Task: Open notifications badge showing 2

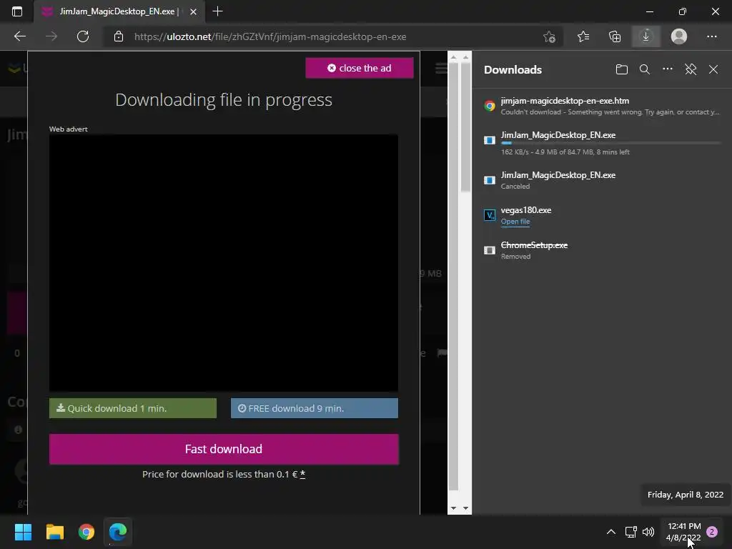Action: coord(712,532)
